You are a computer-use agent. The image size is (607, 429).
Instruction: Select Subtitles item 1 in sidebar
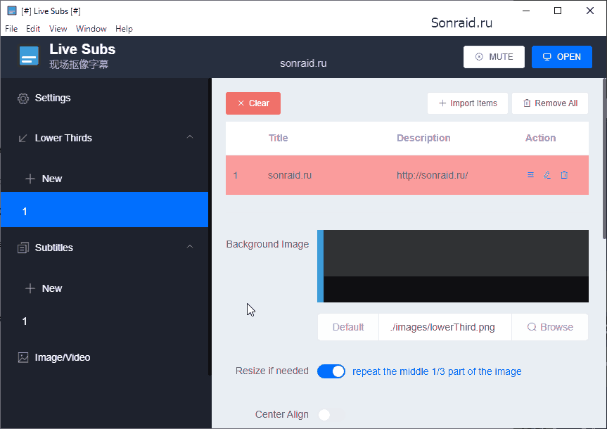coord(105,321)
